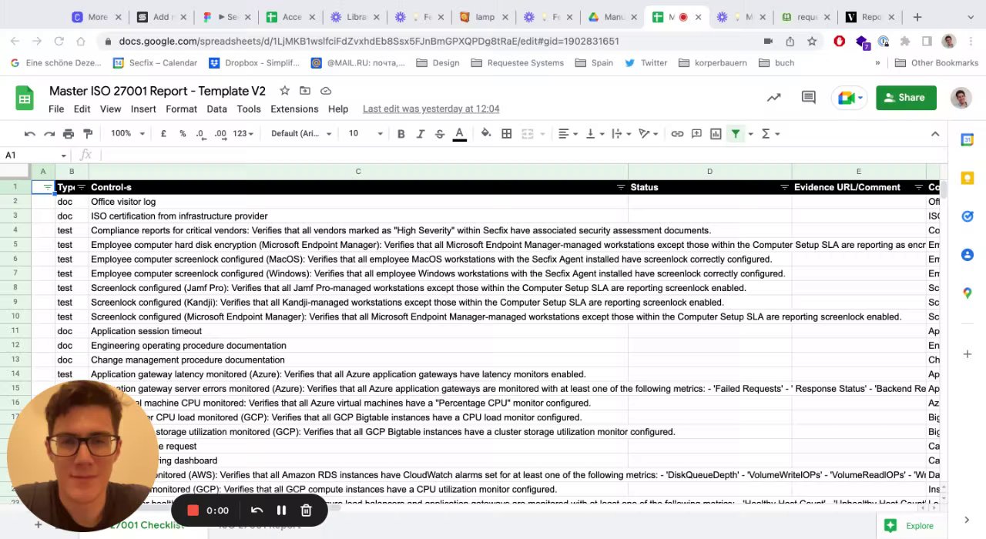Toggle strikethrough formatting
Viewport: 986px width, 539px height.
coord(440,134)
